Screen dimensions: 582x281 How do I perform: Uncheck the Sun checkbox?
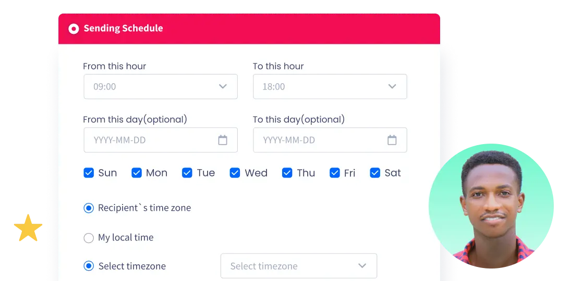click(x=89, y=173)
